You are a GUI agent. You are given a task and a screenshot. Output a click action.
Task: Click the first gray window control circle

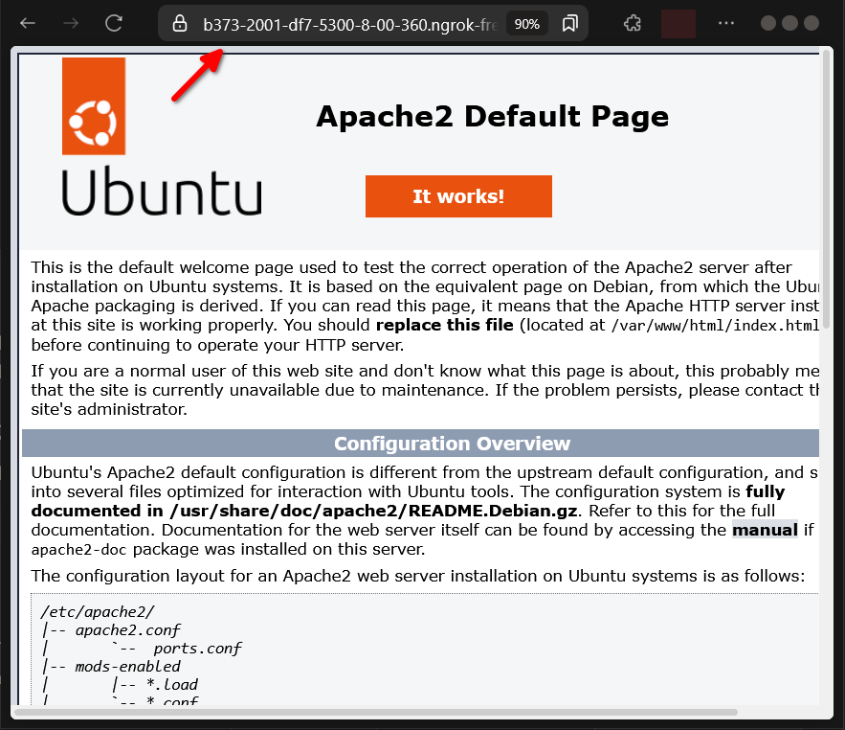(768, 23)
